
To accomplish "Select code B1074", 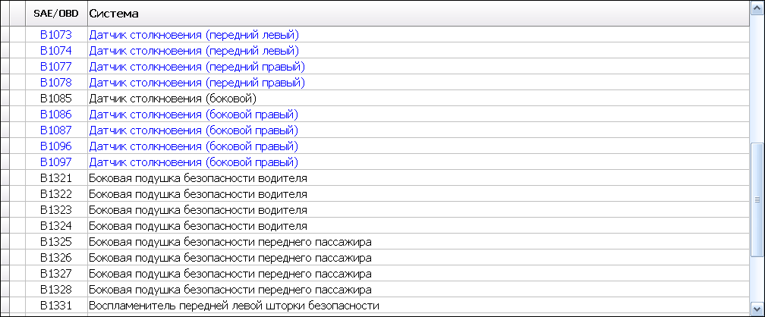I will point(56,51).
